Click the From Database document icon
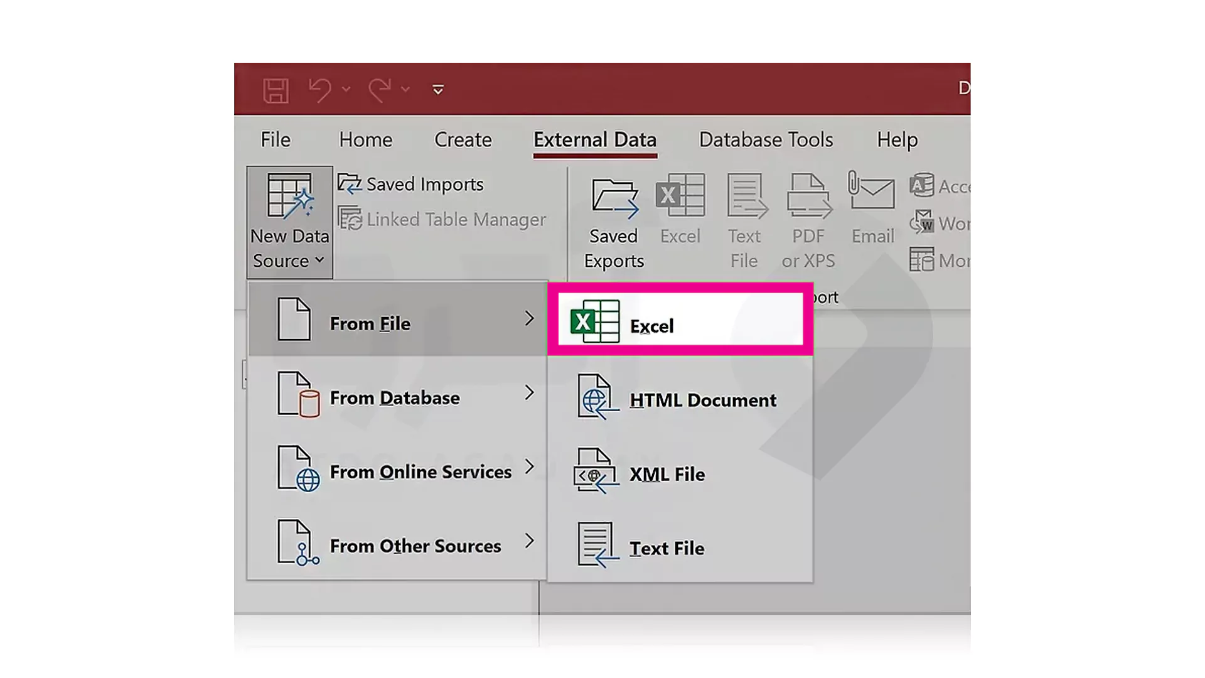 pos(299,394)
